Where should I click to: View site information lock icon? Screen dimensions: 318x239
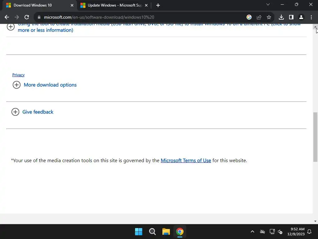click(39, 17)
